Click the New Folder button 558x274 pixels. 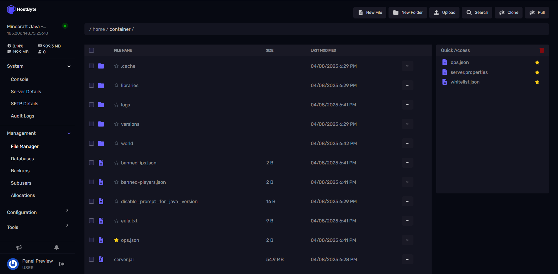408,13
